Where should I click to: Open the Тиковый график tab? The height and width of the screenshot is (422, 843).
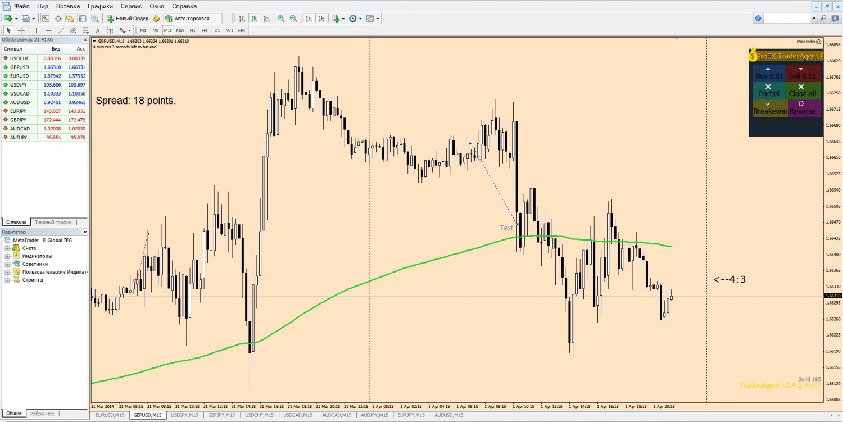pos(53,222)
